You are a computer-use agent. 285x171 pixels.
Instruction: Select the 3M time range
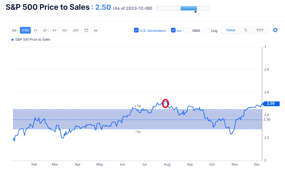(x=14, y=30)
